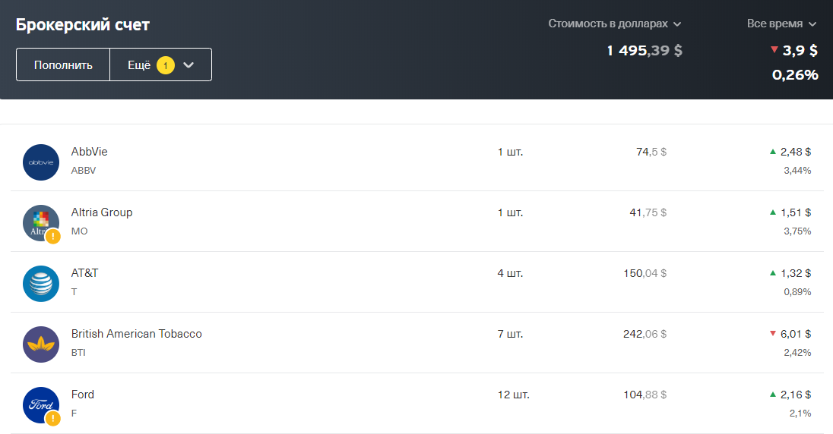The image size is (833, 434).
Task: Click the yellow notification badge on Ещё
Action: tap(166, 65)
